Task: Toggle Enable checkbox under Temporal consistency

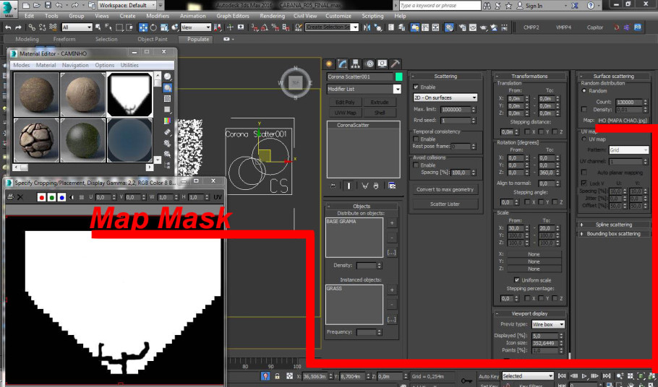Action: coord(416,139)
